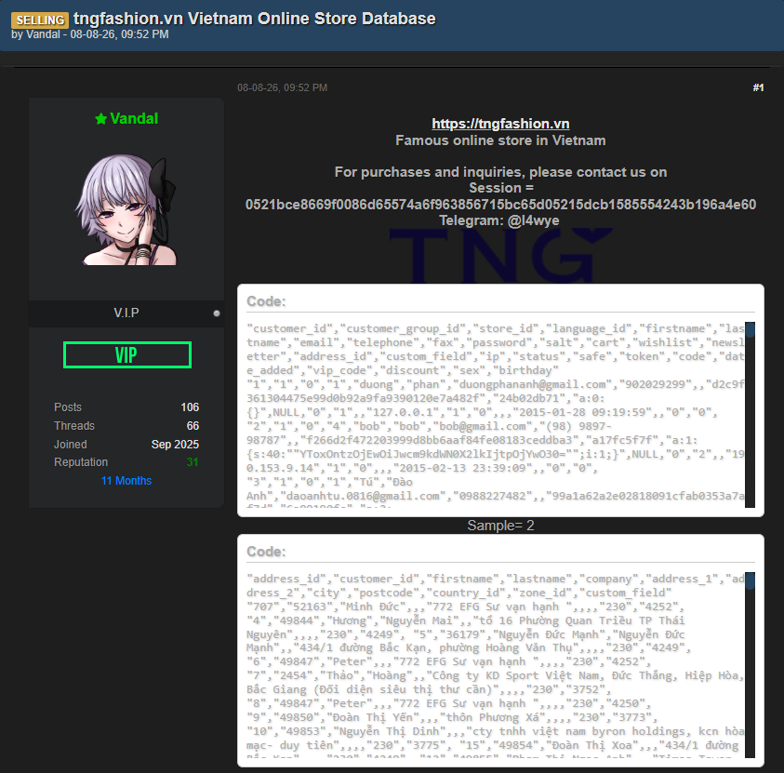Click the SELLING thread prefix badge
The width and height of the screenshot is (784, 773).
pyautogui.click(x=40, y=20)
